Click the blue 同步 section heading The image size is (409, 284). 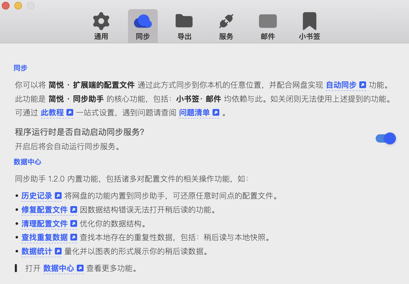pos(21,68)
